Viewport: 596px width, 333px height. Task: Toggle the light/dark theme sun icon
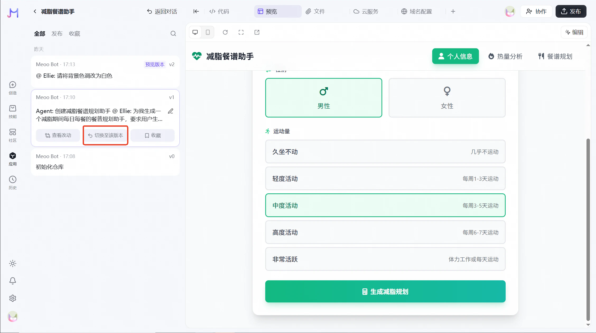(x=13, y=263)
